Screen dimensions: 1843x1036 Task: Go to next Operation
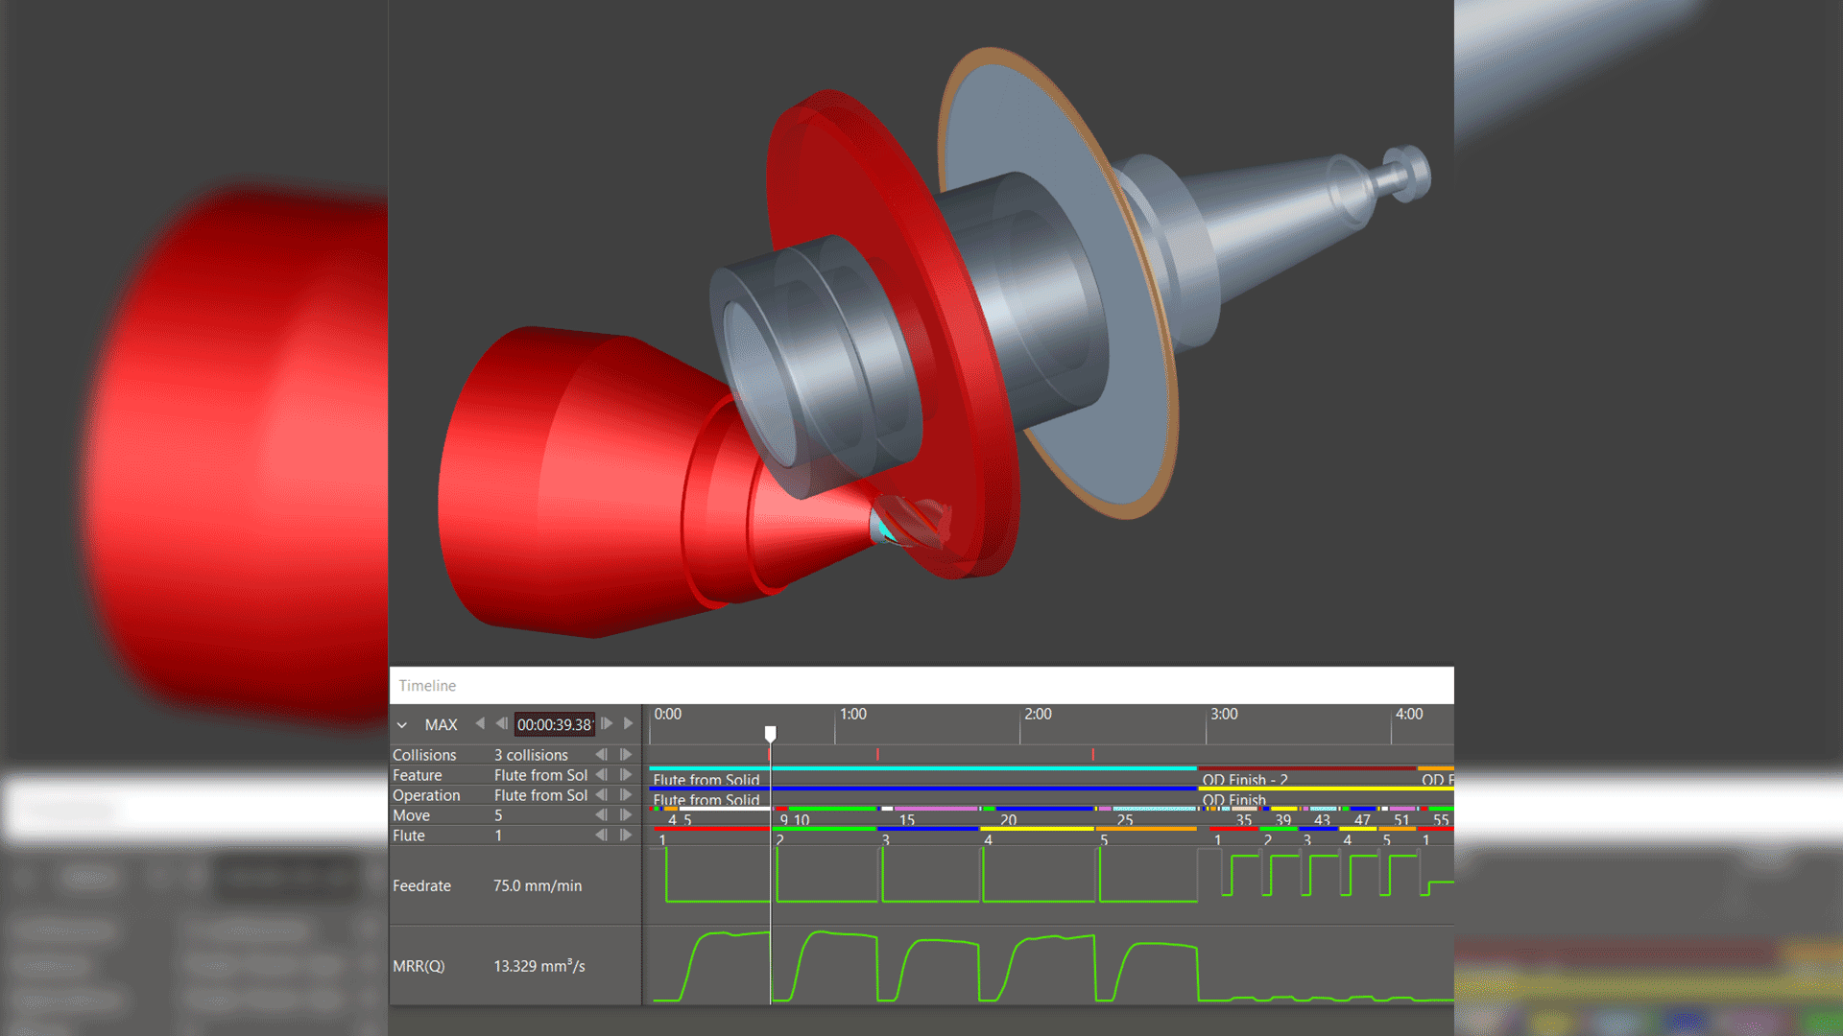click(x=626, y=795)
